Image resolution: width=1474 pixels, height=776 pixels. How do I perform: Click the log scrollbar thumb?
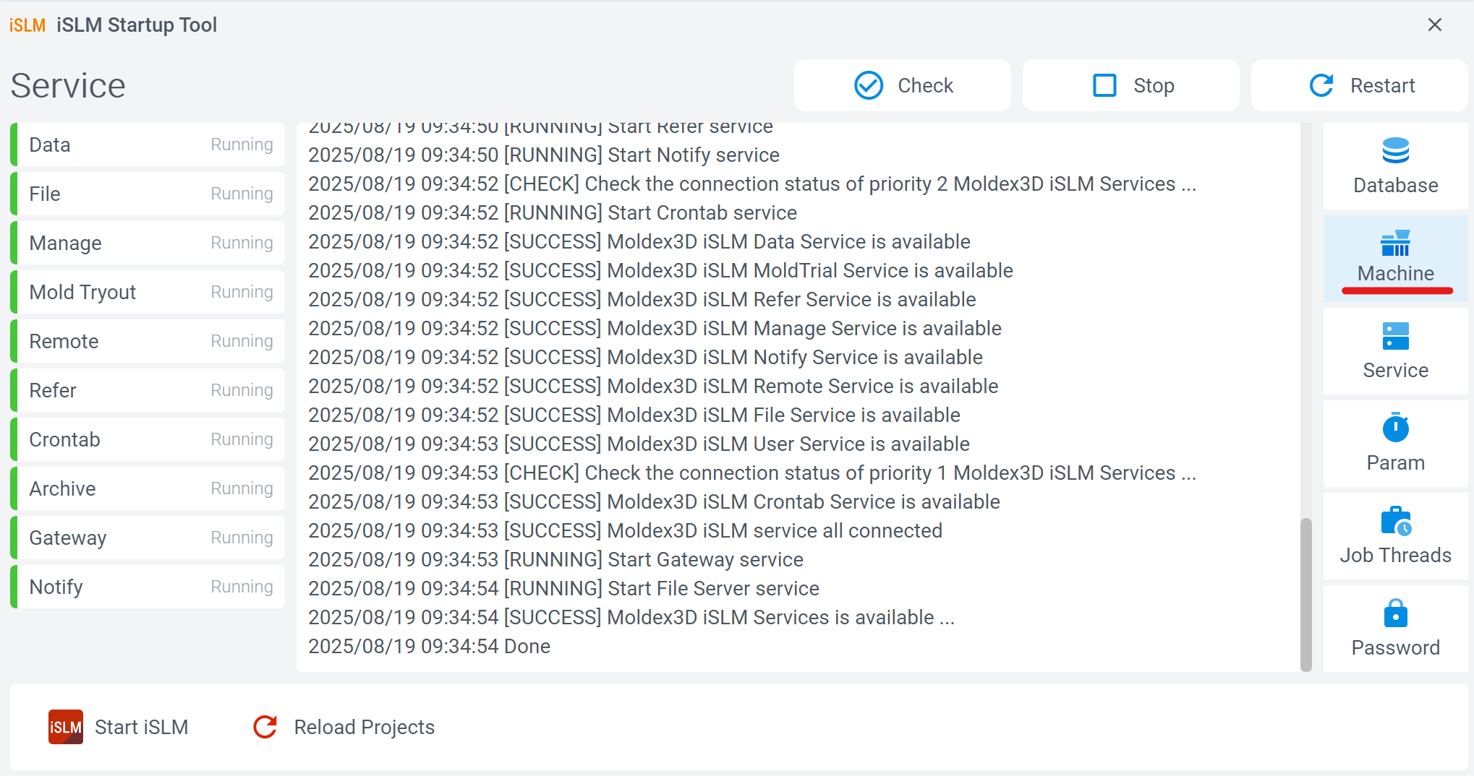pos(1305,595)
